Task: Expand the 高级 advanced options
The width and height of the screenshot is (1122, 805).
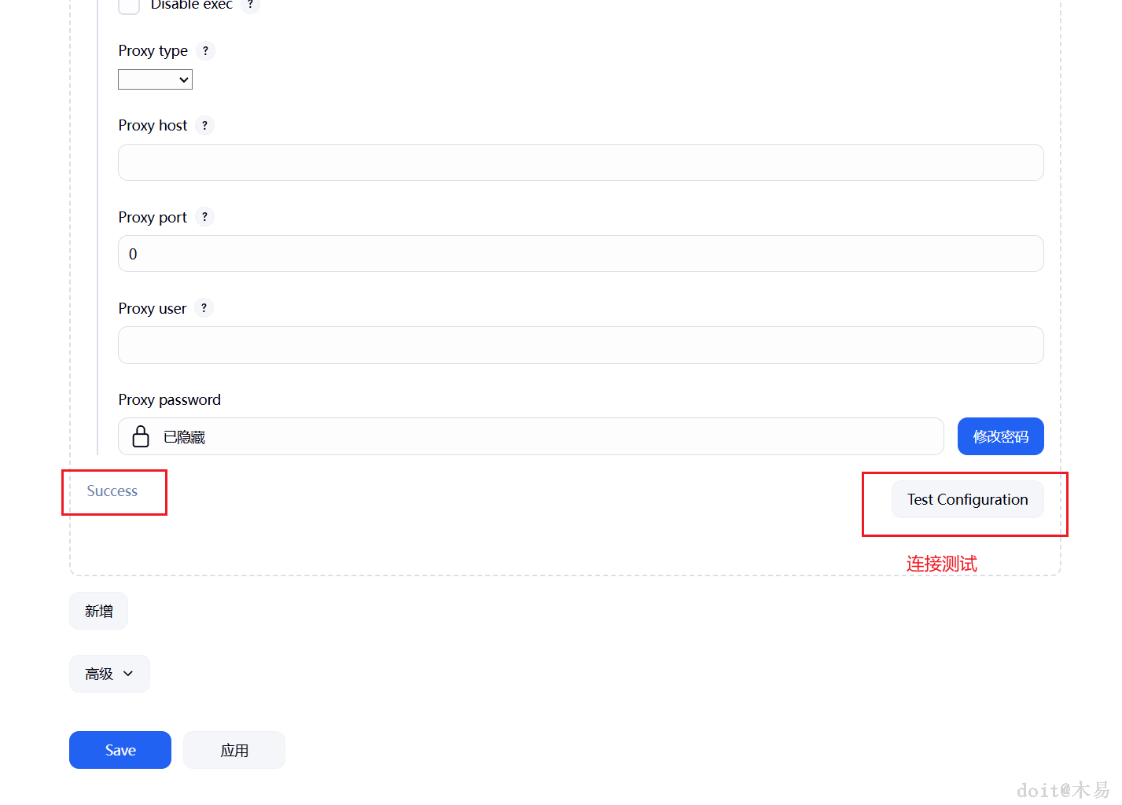Action: coord(109,674)
